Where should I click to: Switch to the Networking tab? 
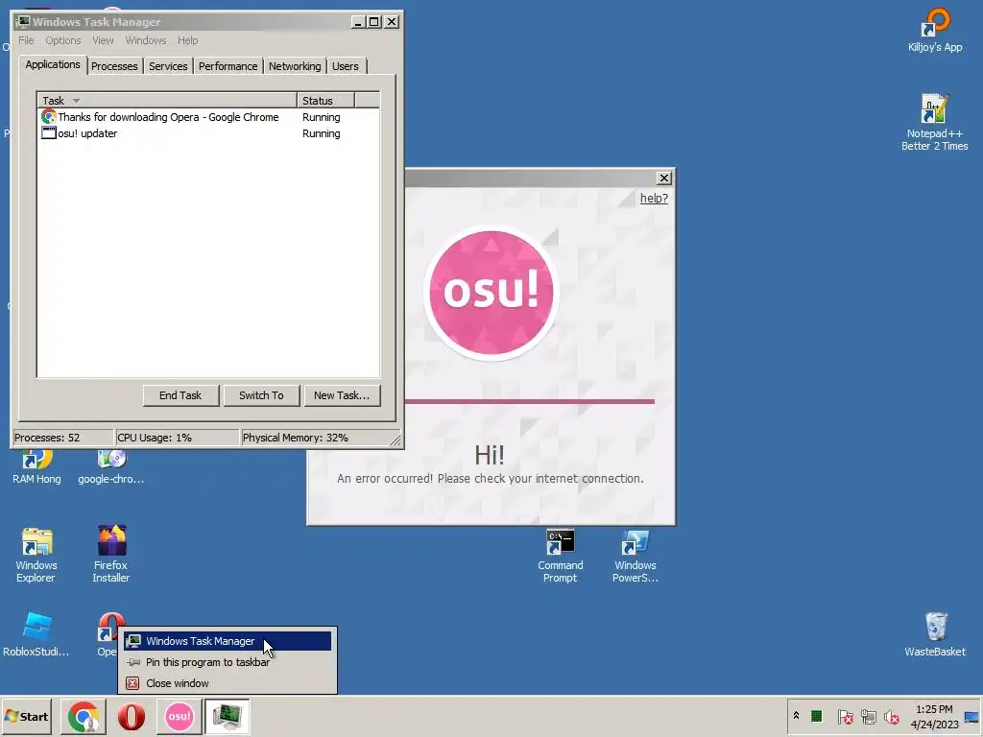[295, 66]
